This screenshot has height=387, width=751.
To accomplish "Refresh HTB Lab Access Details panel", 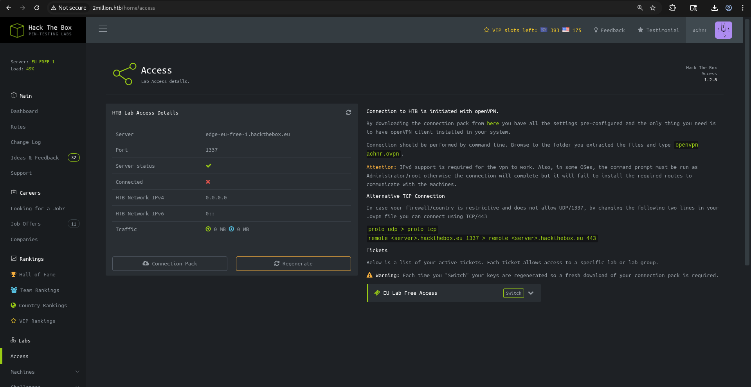I will pyautogui.click(x=348, y=113).
